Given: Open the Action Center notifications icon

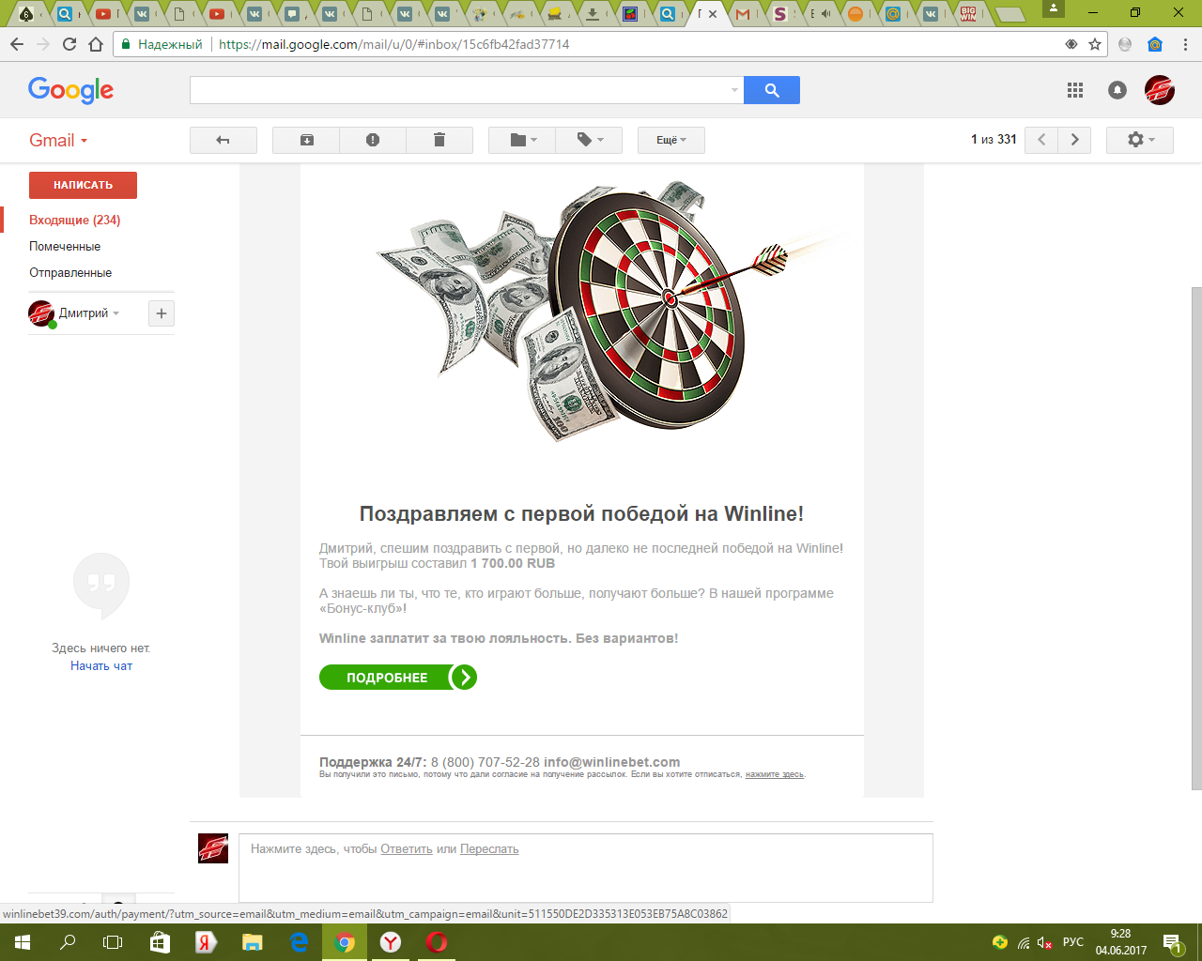Looking at the screenshot, I should [x=1172, y=942].
